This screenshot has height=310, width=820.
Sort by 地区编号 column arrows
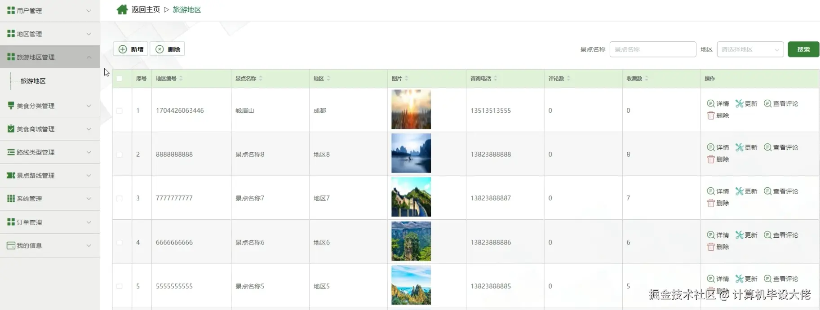(181, 78)
